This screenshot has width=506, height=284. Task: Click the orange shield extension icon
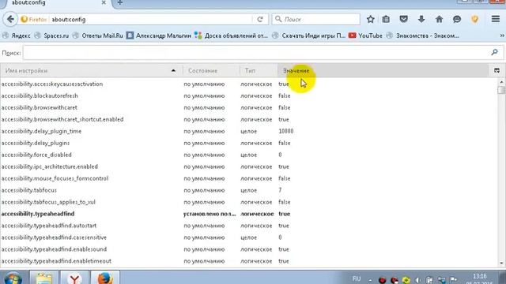tap(474, 19)
